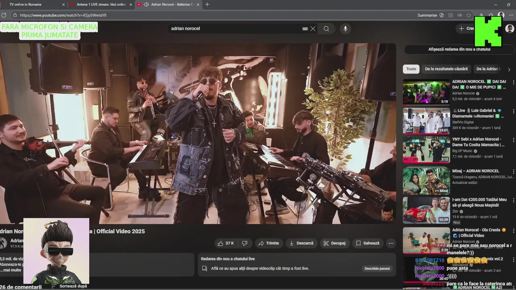Screen dimensions: 516x290
Task: Click the live chat replay icon in info card
Action: tap(205, 268)
